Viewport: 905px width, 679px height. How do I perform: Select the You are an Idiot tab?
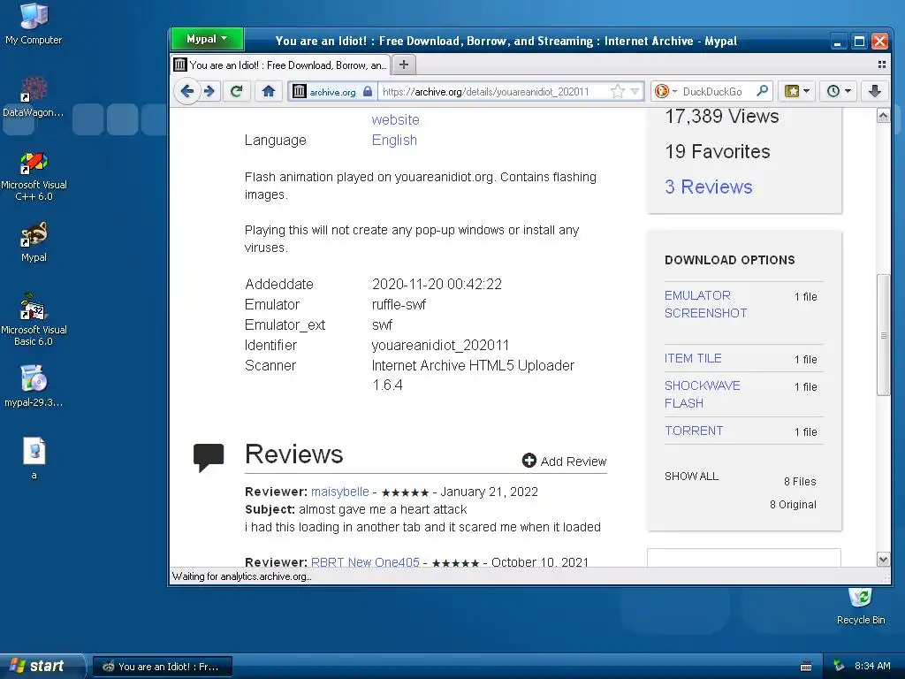coord(280,65)
